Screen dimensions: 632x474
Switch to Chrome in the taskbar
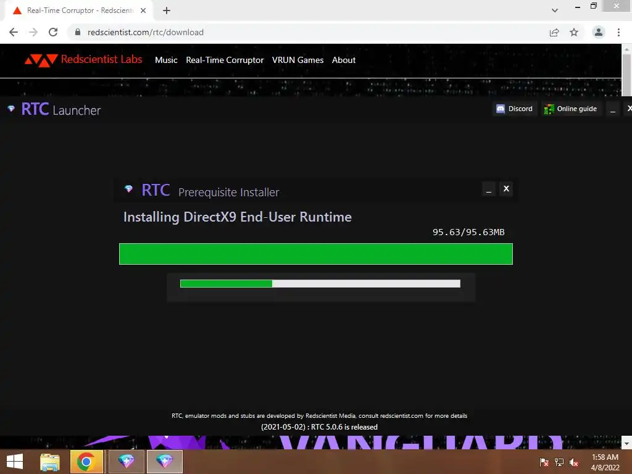point(86,462)
